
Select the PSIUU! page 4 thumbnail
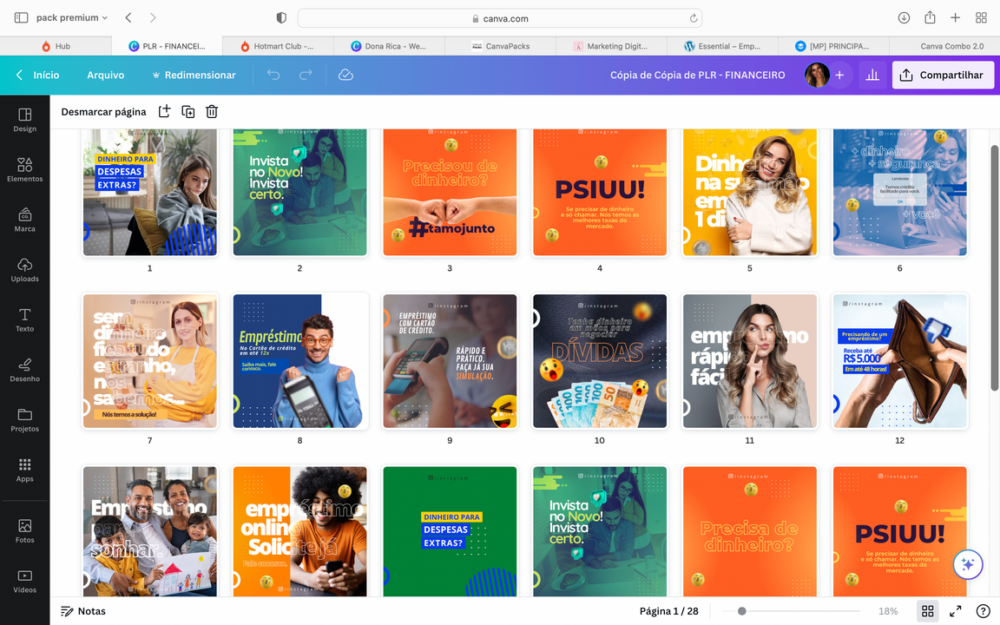600,192
